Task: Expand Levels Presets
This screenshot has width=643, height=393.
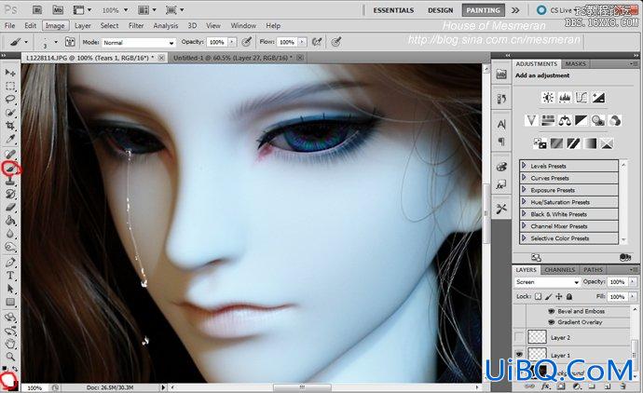Action: pyautogui.click(x=524, y=166)
